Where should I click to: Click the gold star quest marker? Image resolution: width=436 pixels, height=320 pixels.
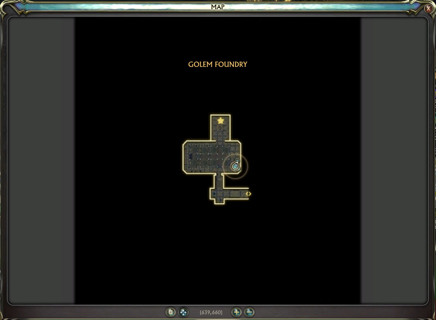(x=221, y=121)
